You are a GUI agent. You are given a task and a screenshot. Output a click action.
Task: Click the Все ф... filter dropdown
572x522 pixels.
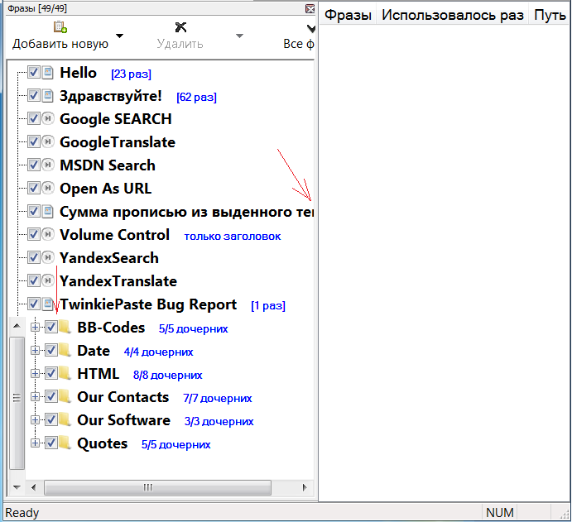[x=299, y=36]
